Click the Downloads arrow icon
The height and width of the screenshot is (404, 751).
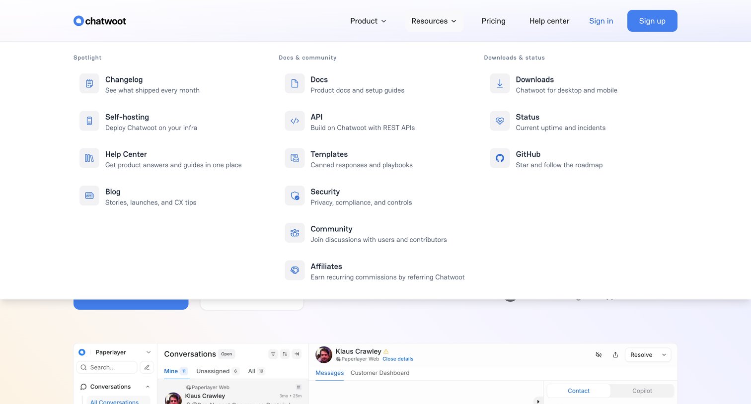coord(500,83)
